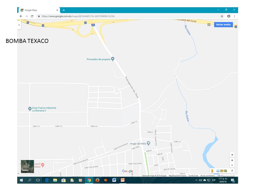Open the Google apps grid icon

(x=209, y=25)
